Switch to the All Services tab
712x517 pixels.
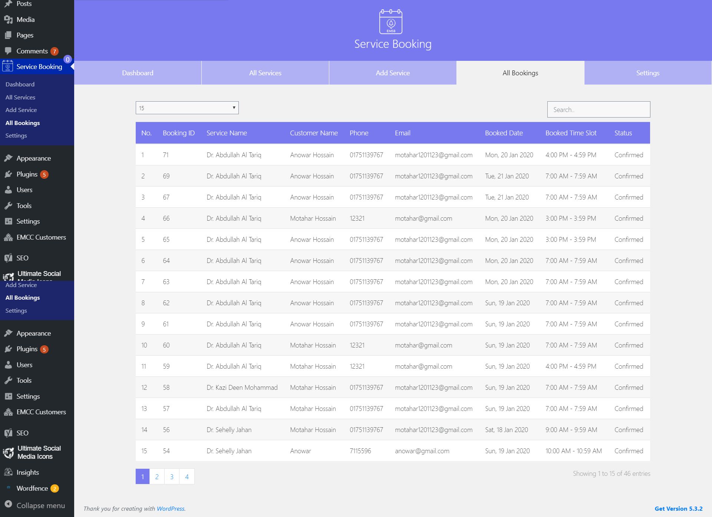[x=265, y=73]
